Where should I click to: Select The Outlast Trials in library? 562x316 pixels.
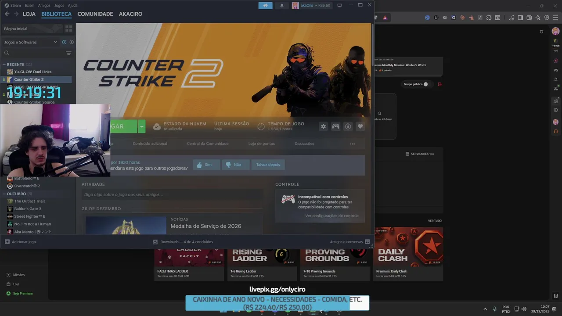[x=37, y=201]
